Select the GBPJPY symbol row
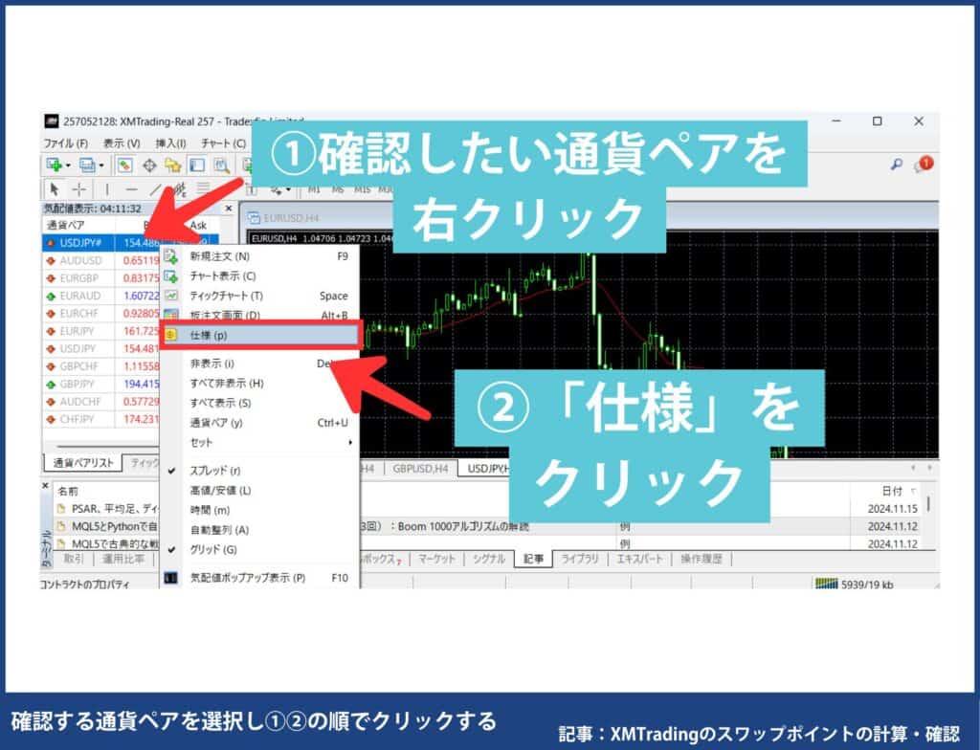 101,384
